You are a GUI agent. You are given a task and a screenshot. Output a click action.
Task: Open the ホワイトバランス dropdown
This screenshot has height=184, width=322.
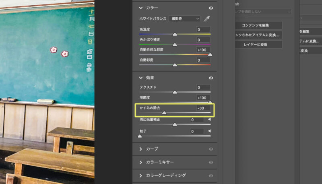(184, 19)
